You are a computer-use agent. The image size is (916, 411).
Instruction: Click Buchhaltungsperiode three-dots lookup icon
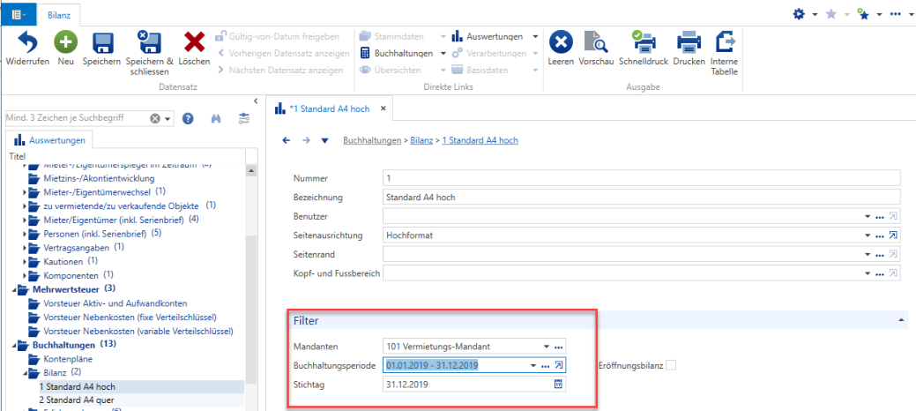[546, 366]
